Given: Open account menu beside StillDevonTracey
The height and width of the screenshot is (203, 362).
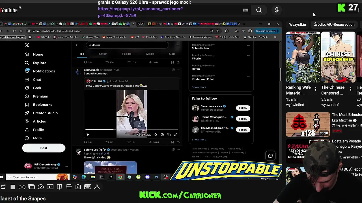Looking at the screenshot, I should click(66, 166).
